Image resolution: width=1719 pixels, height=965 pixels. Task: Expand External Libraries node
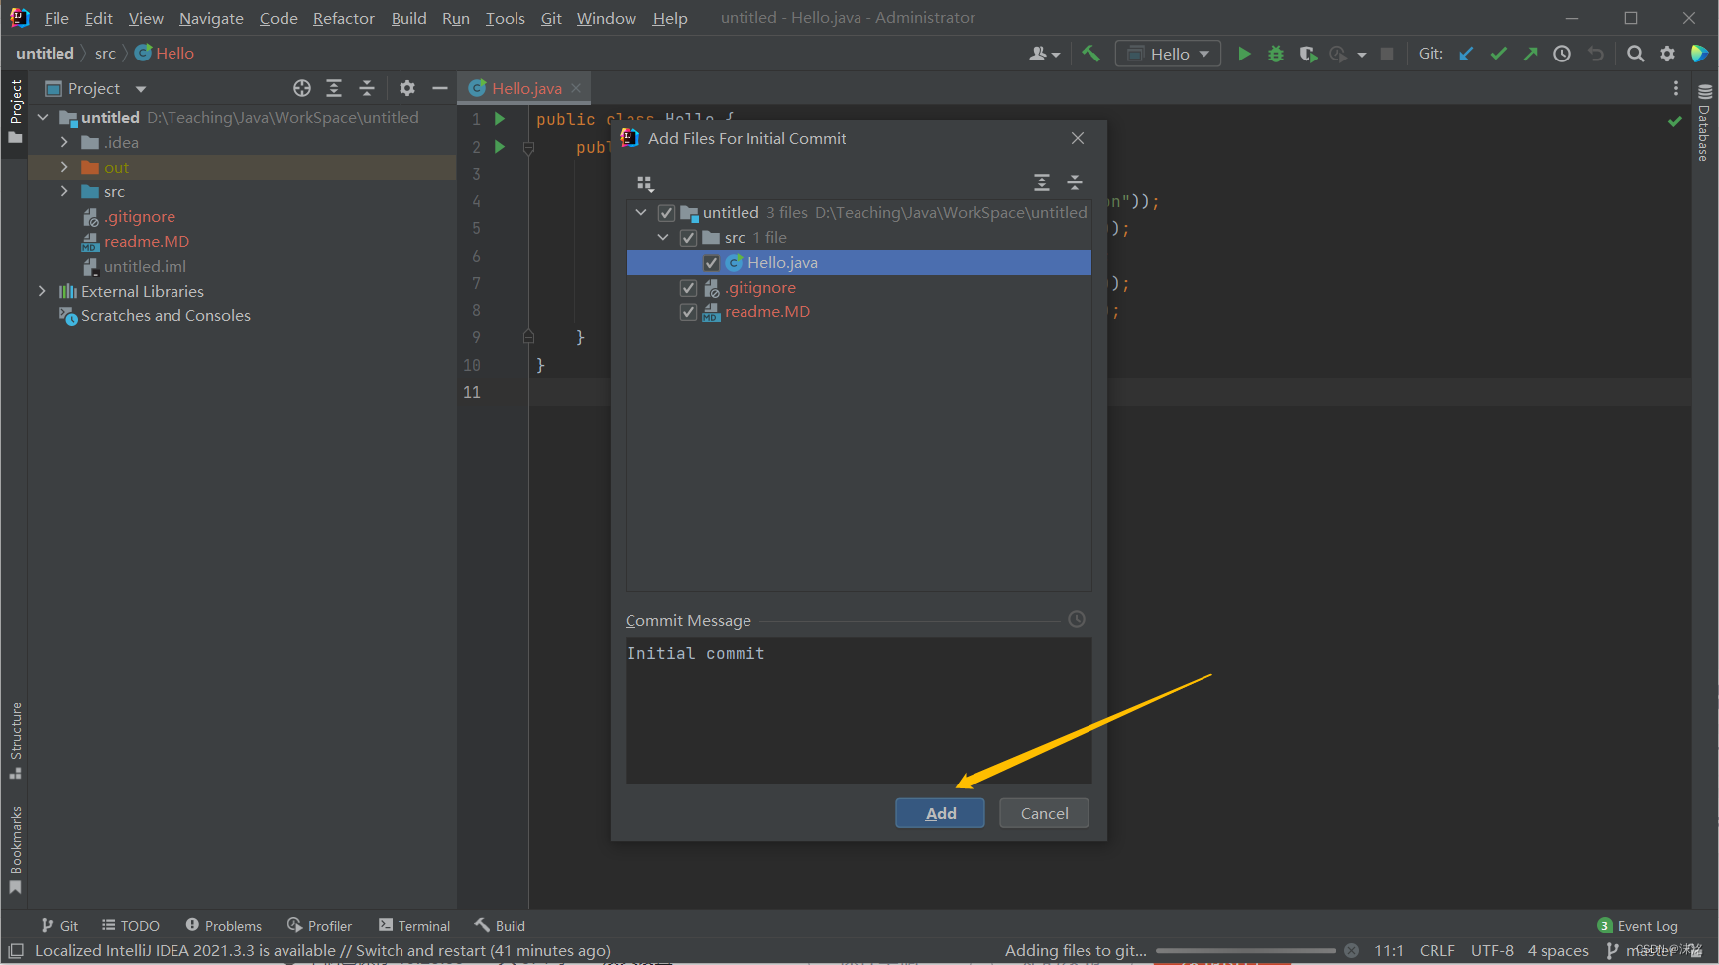tap(42, 291)
